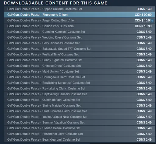Screen dimensions: 156x144
Task: Expand the dropdown arrow on Angel Cutting Board row
Action: point(152,21)
